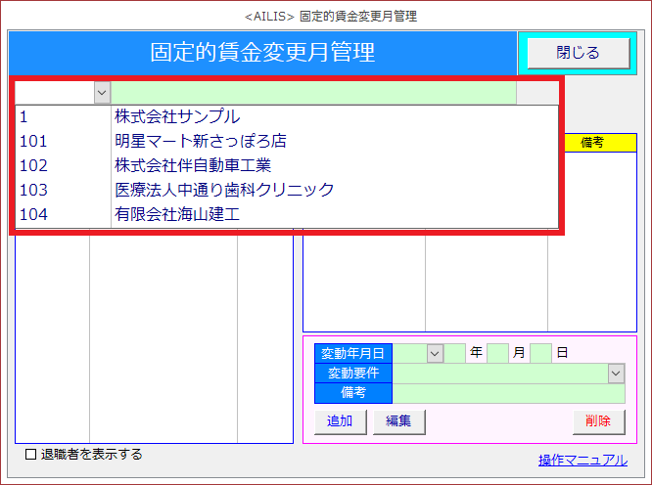Click the 日 day input field
652x485 pixels.
click(540, 353)
